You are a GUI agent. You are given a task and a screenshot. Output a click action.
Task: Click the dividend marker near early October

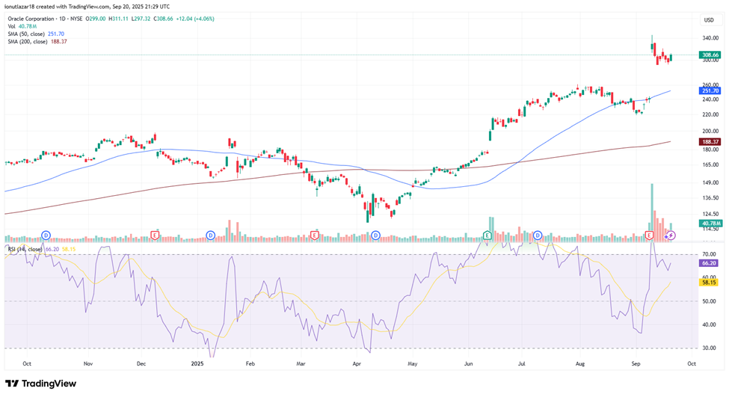click(x=46, y=235)
